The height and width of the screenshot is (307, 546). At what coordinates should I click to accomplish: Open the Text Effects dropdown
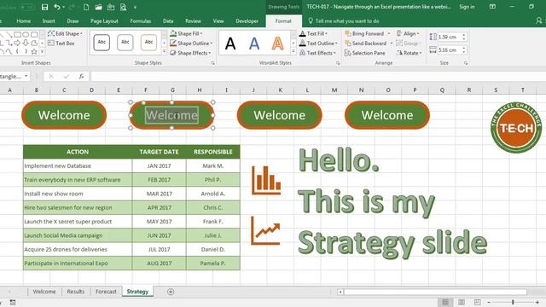point(317,53)
